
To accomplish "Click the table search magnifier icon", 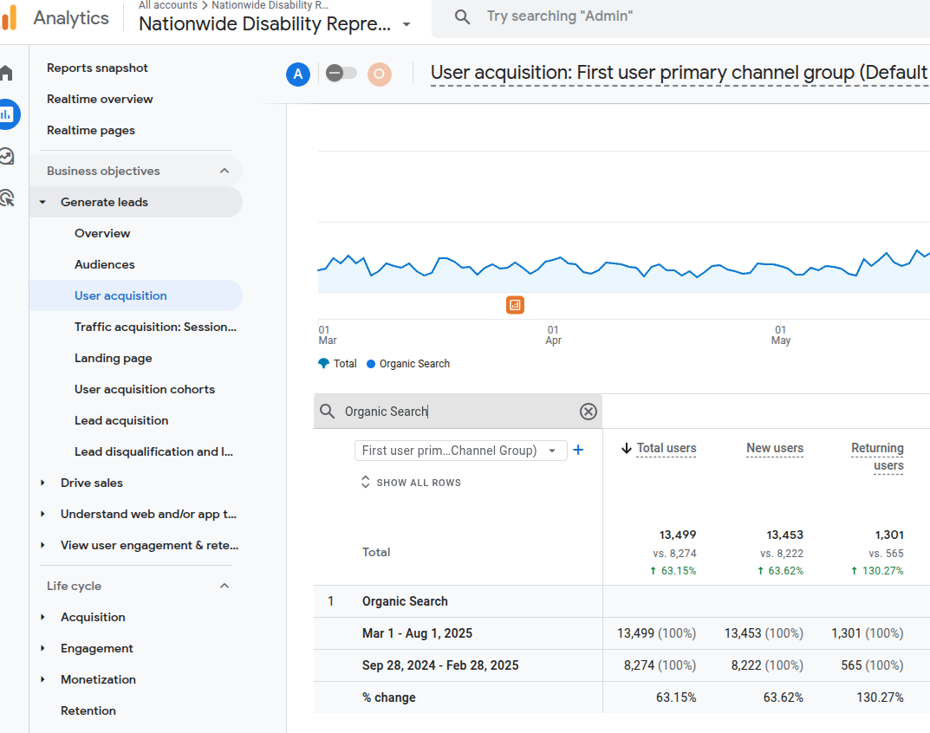I will (x=327, y=411).
